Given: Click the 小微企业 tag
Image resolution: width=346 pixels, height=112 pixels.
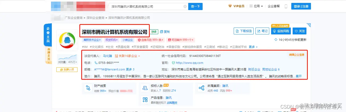Looking at the screenshot, I should pos(127,40).
